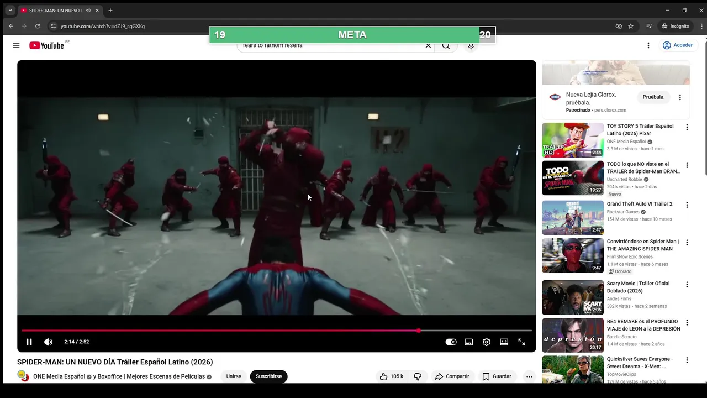Open a new browser tab

pos(110,11)
